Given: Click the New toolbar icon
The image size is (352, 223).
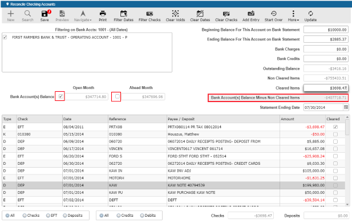Looking at the screenshot, I should click(x=10, y=16).
